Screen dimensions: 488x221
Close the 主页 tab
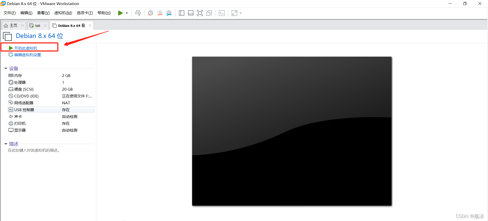(22, 26)
